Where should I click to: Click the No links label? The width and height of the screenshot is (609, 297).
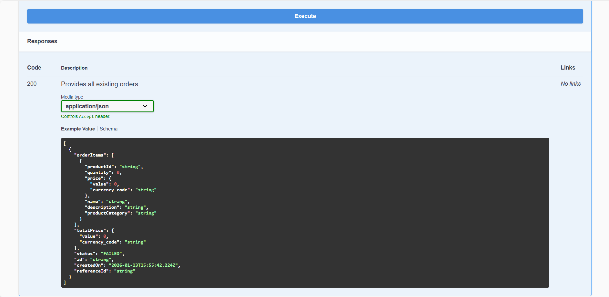[571, 83]
